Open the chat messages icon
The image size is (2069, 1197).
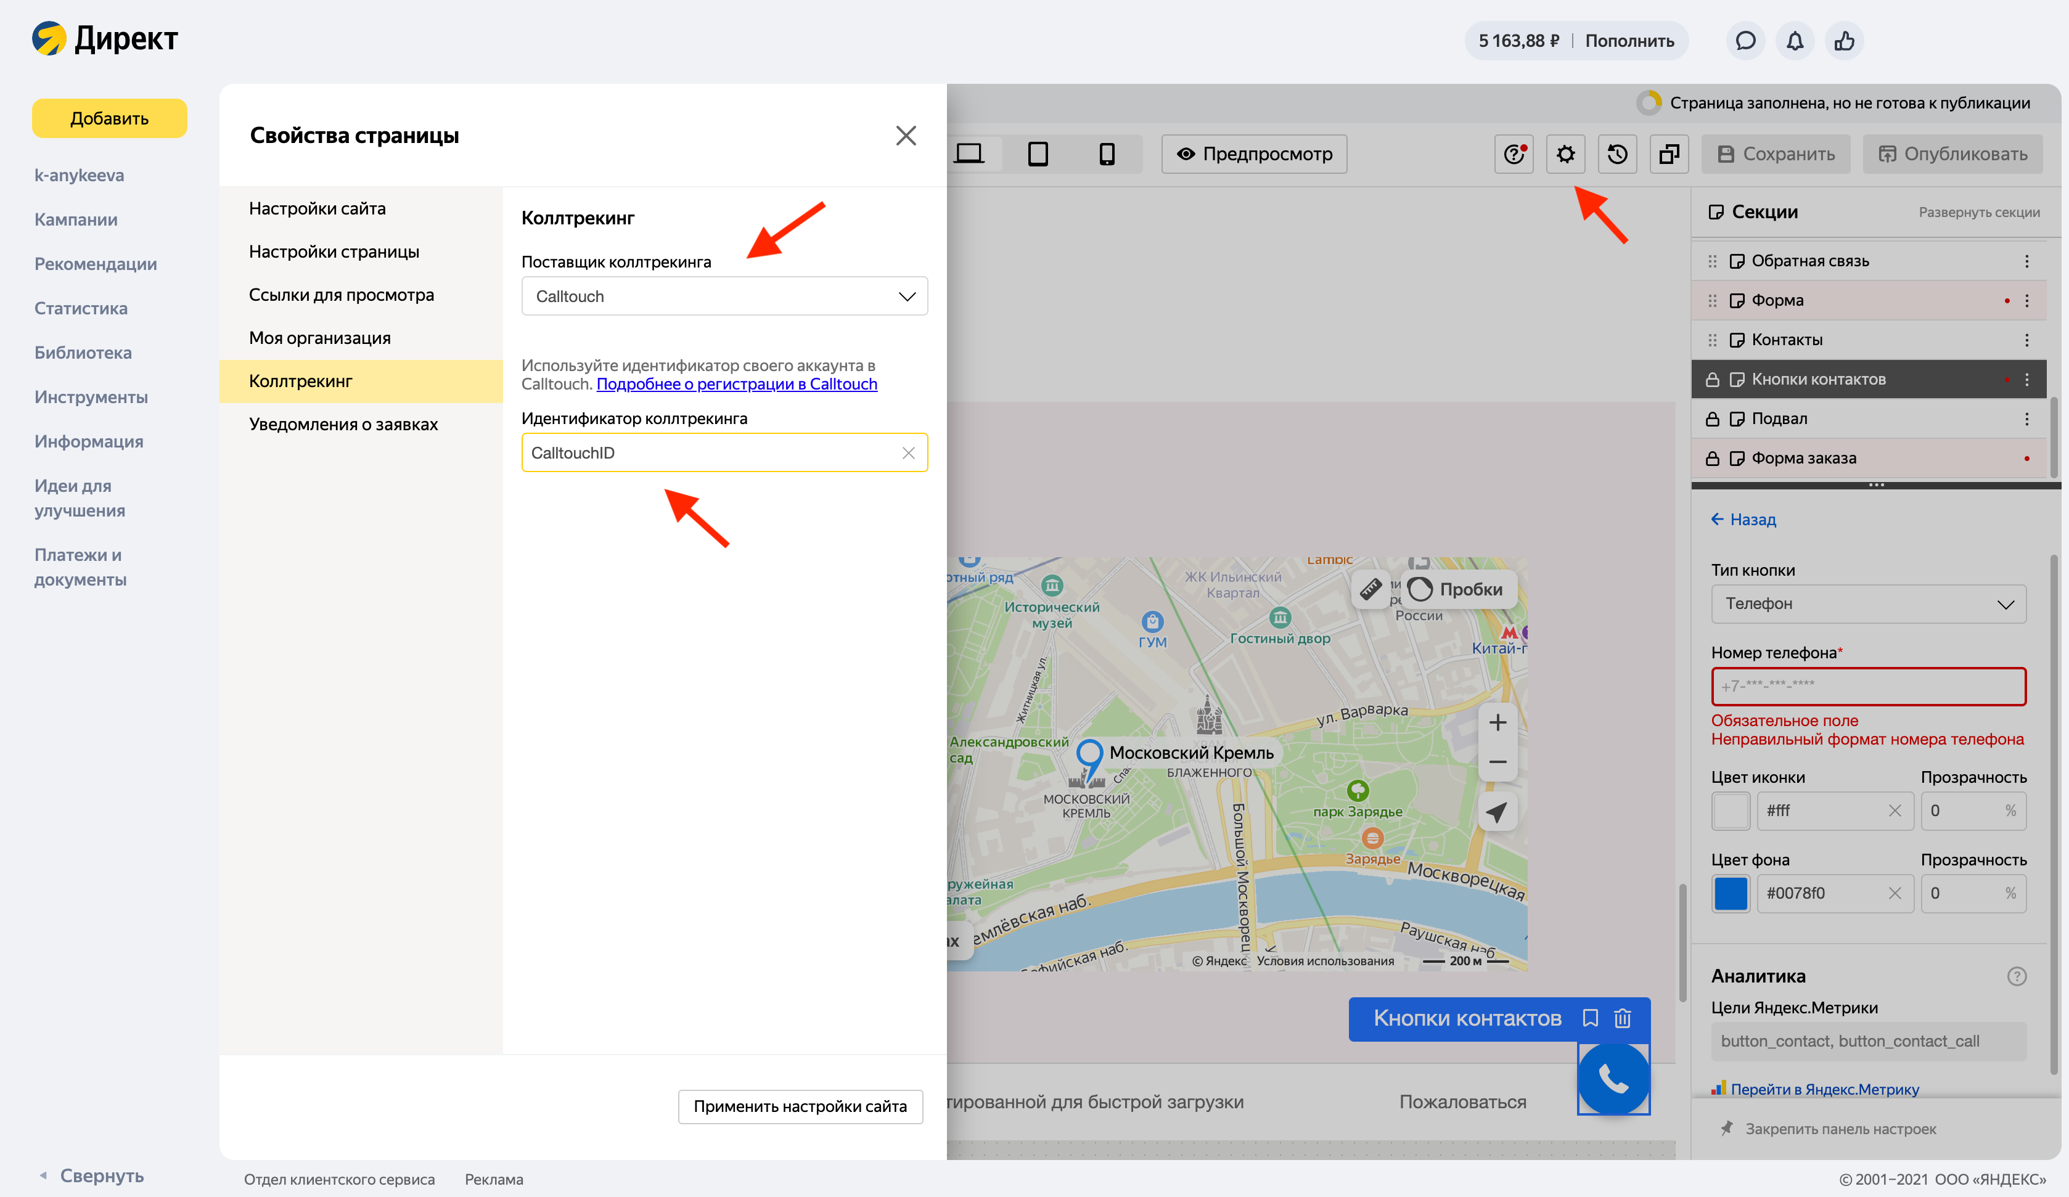(x=1745, y=40)
